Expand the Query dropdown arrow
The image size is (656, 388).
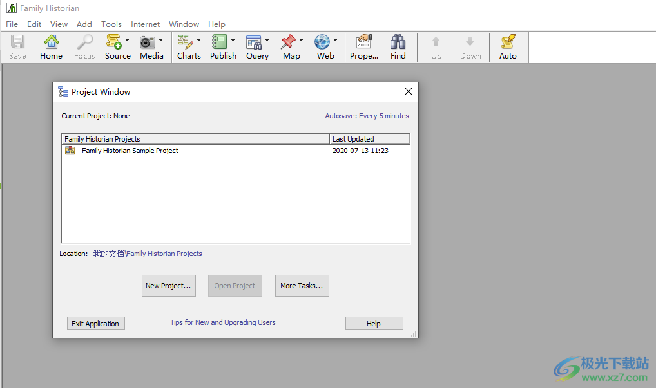pos(267,40)
